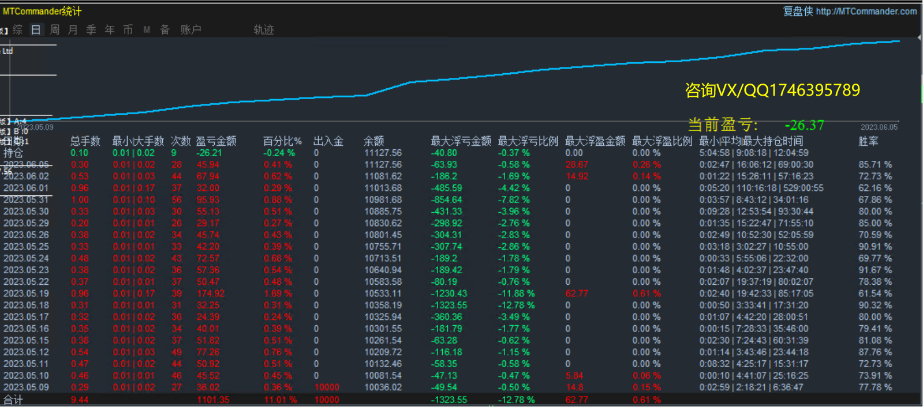Open the 账户 account tab
923x407 pixels.
coord(190,30)
